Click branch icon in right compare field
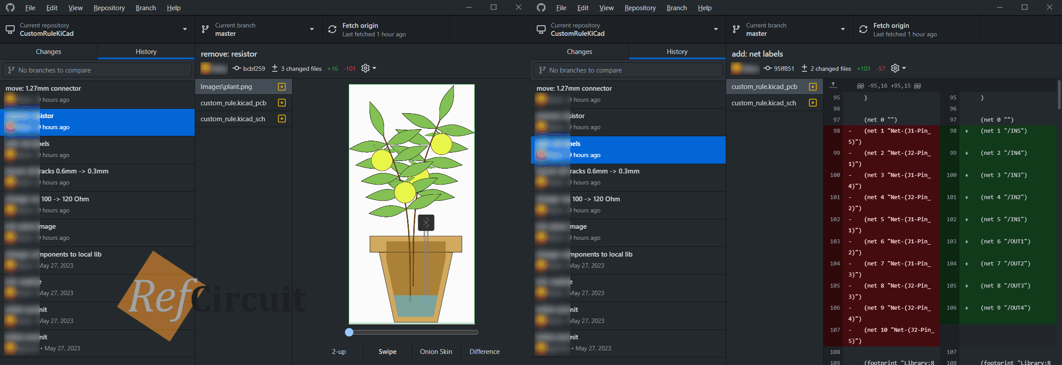This screenshot has height=365, width=1062. (543, 70)
